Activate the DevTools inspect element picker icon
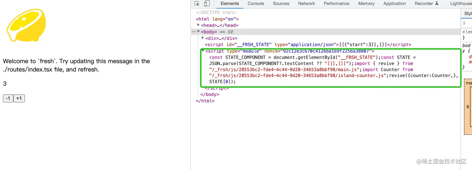This screenshot has width=472, height=170. (x=197, y=4)
